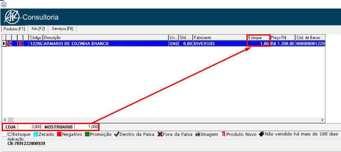The height and width of the screenshot is (152, 341).
Task: Click the Produto Novo legend icon
Action: (223, 134)
